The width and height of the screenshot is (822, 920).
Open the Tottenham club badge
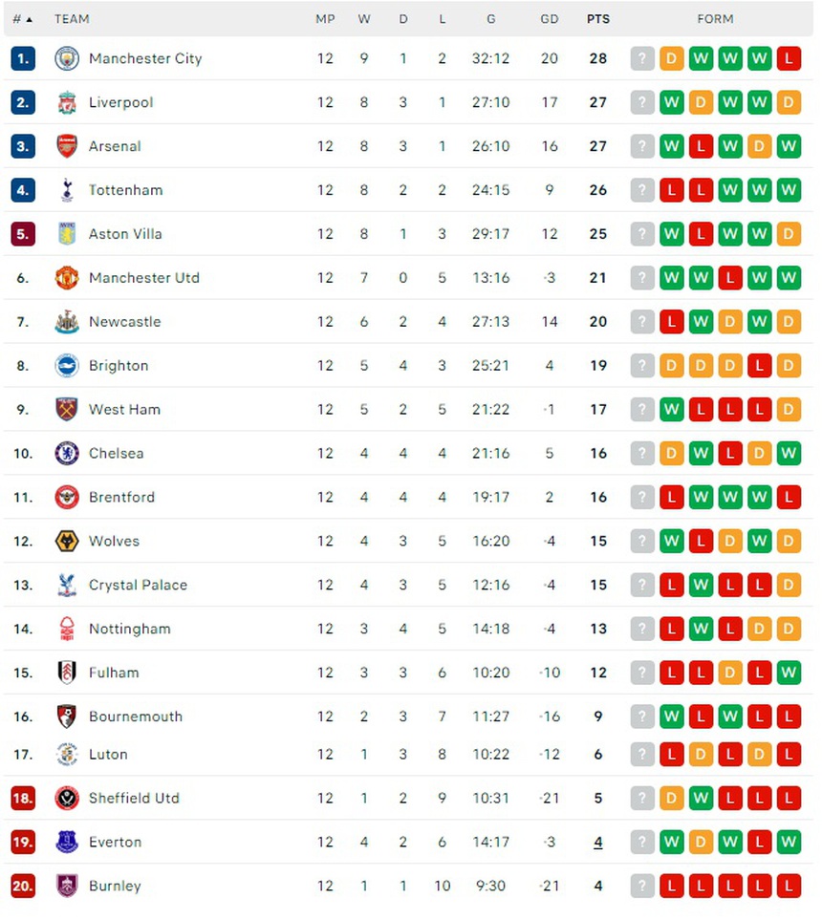66,190
